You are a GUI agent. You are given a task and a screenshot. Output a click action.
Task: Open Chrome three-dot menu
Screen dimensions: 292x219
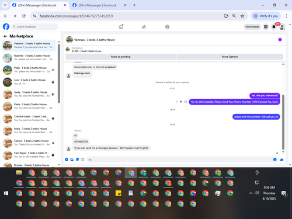point(286,16)
